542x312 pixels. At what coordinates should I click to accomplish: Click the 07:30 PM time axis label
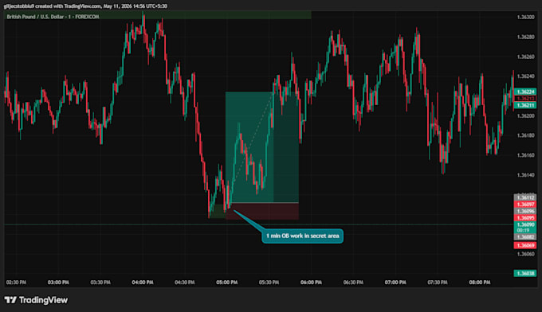[438, 283]
